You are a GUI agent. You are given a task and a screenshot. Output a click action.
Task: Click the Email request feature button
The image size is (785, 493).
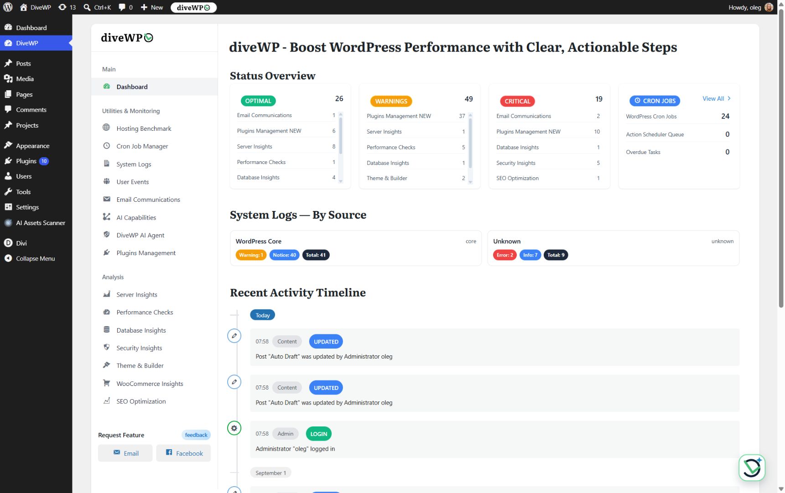pos(125,453)
